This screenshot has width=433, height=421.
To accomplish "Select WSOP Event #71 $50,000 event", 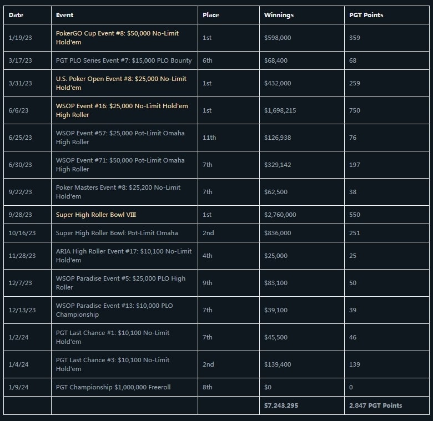I will point(120,165).
